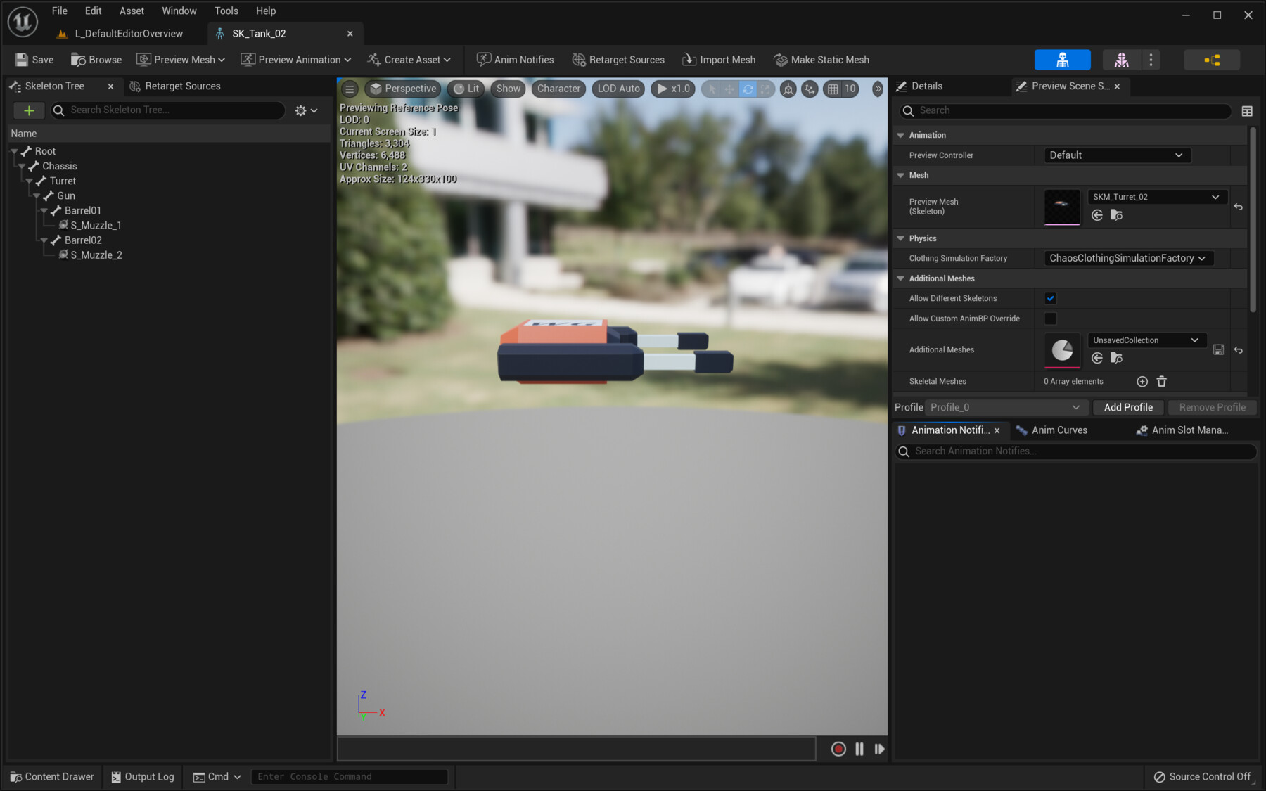The width and height of the screenshot is (1266, 791).
Task: Open the Preview Controller Default dropdown
Action: (1117, 155)
